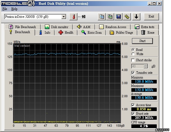171x132 pixels.
Task: Enable the Short stroke checkbox
Action: [133, 60]
